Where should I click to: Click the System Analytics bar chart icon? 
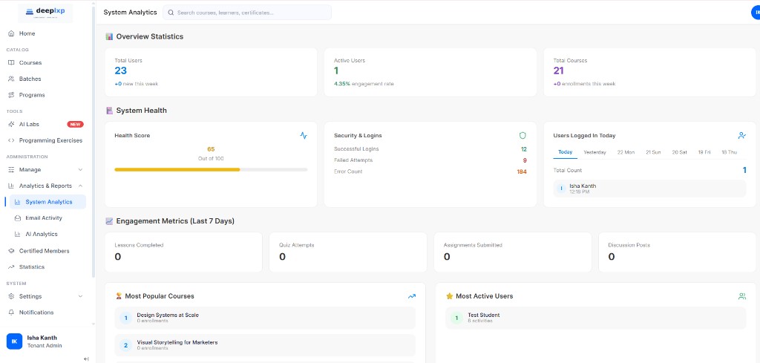click(18, 202)
